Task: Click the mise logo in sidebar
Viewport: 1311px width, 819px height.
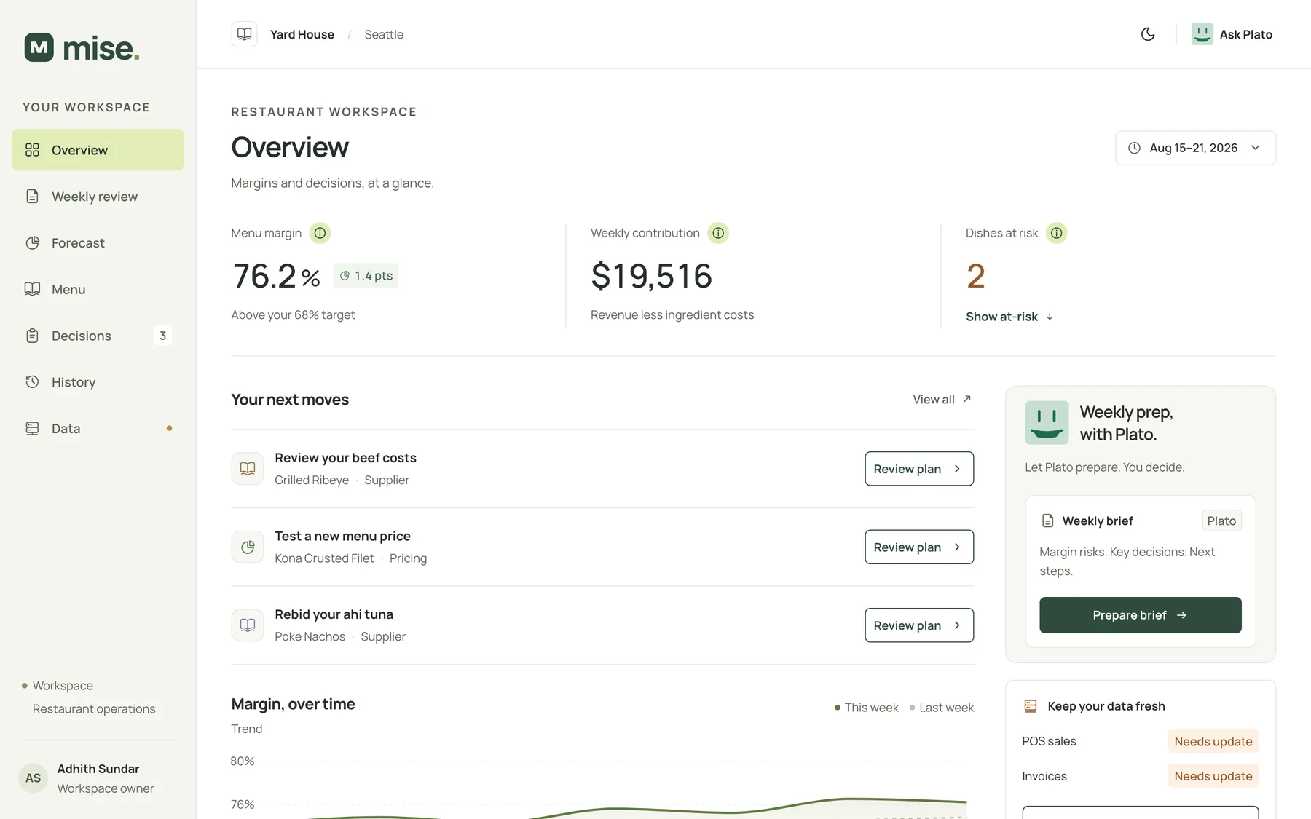Action: (x=82, y=48)
